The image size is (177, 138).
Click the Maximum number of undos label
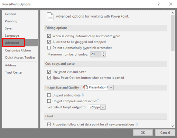68,54
